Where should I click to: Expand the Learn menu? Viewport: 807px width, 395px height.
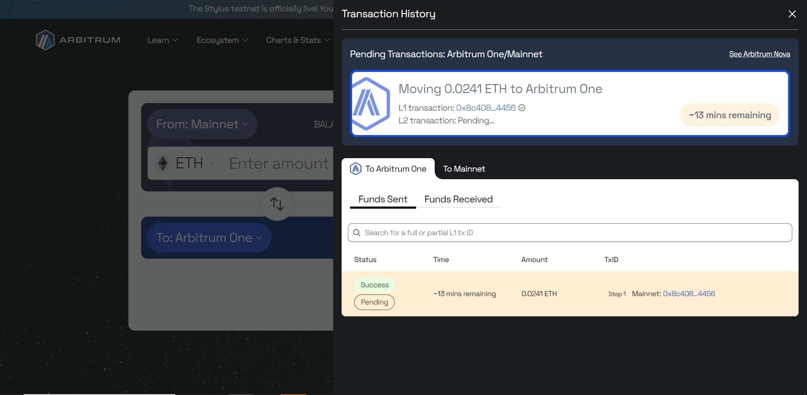click(x=163, y=40)
